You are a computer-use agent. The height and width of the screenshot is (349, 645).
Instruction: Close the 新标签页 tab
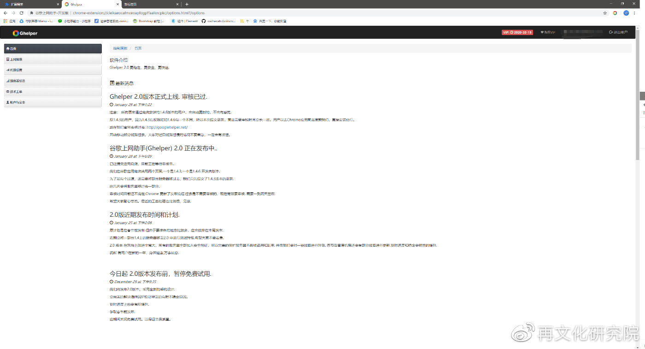(177, 4)
